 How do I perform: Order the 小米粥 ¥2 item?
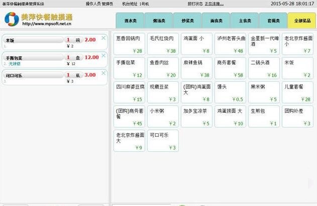click(163, 117)
